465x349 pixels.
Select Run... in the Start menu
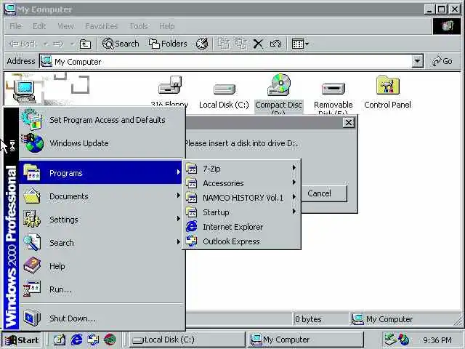101,289
